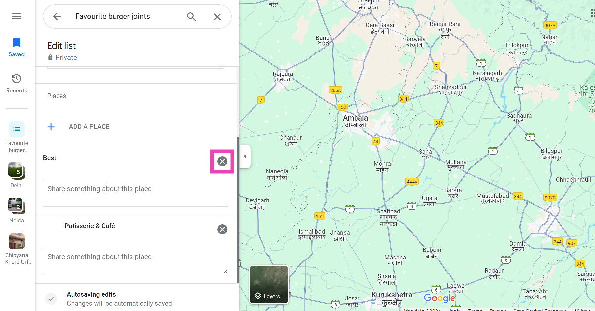Screen dimensions: 595x311
Task: Click the note field under Best
Action: 135,193
